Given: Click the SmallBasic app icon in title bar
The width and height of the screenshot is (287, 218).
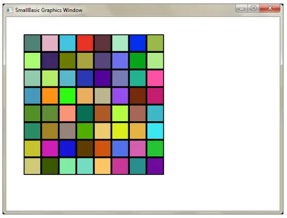Looking at the screenshot, I should [x=9, y=10].
